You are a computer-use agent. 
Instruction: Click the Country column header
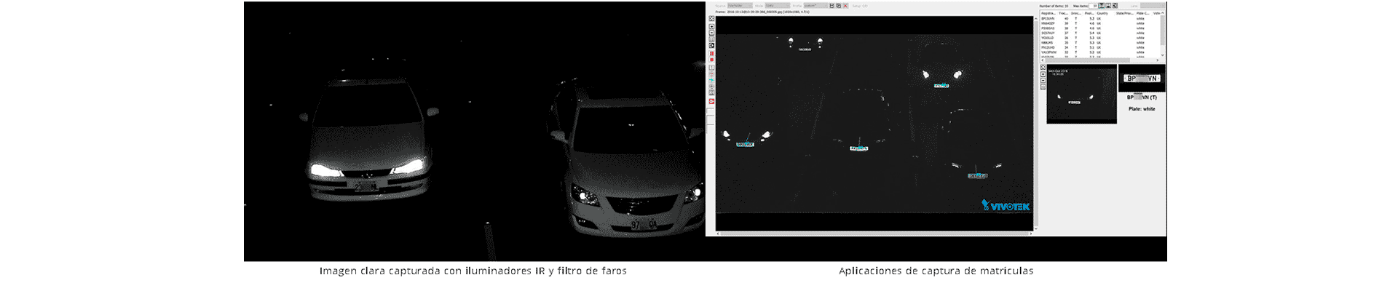1102,13
